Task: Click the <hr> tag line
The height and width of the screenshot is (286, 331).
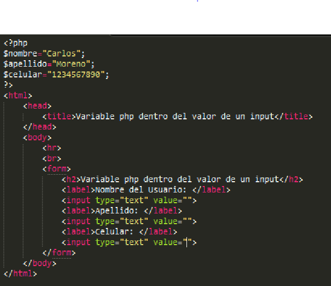Action: [x=52, y=148]
